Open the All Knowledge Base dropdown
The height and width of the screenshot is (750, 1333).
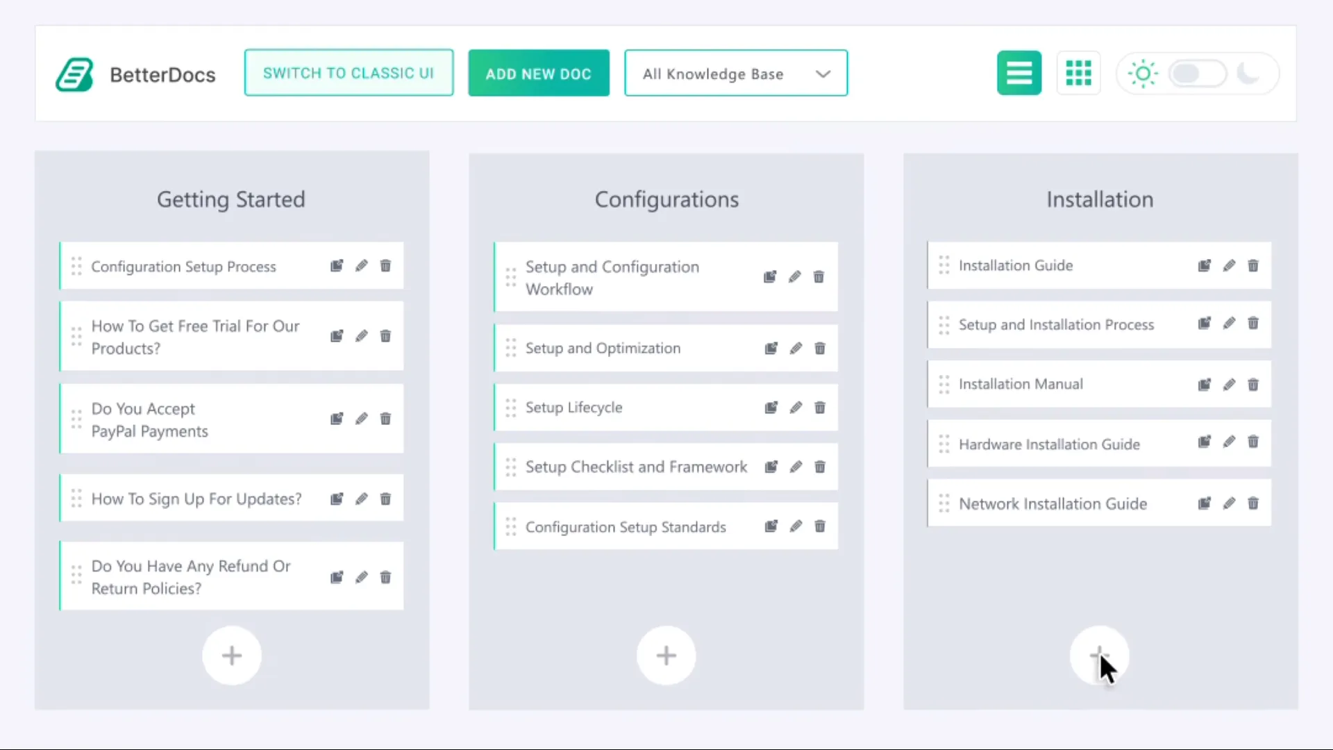coord(735,73)
